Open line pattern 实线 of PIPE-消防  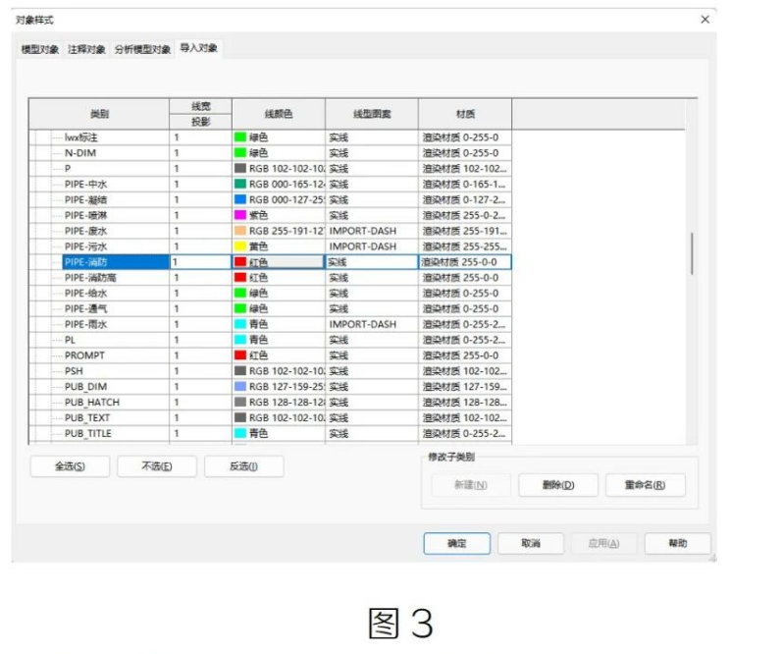click(x=372, y=262)
